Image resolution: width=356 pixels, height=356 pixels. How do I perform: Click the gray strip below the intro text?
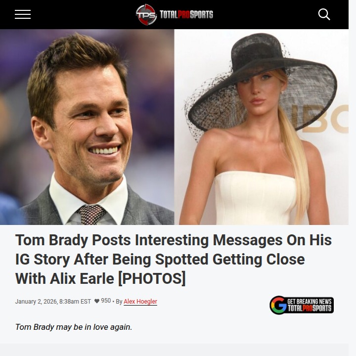click(174, 350)
